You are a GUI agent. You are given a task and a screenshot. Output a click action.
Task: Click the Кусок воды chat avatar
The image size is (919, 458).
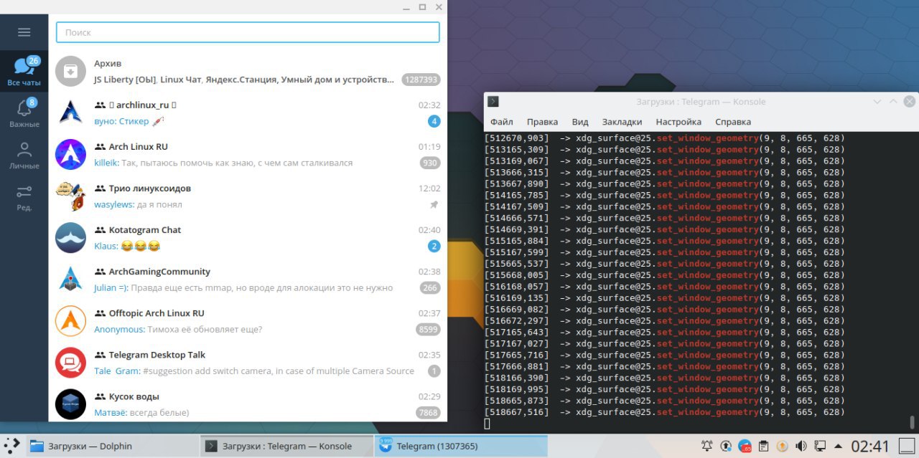click(70, 404)
